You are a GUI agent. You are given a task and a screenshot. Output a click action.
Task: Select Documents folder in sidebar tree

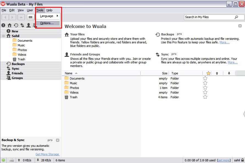(x=25, y=41)
